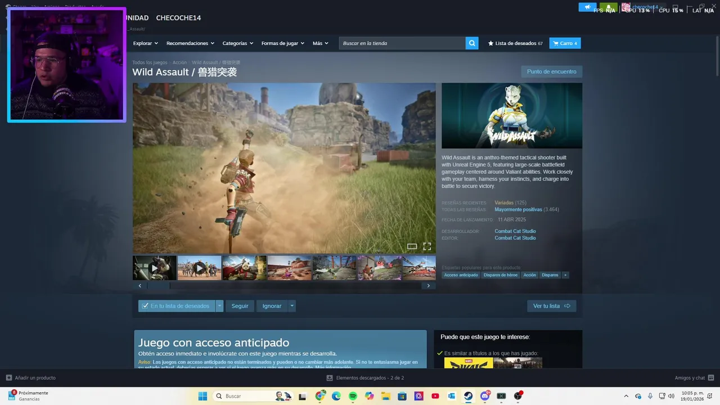The width and height of the screenshot is (720, 405).
Task: Switch video player to theater mode
Action: pos(412,246)
